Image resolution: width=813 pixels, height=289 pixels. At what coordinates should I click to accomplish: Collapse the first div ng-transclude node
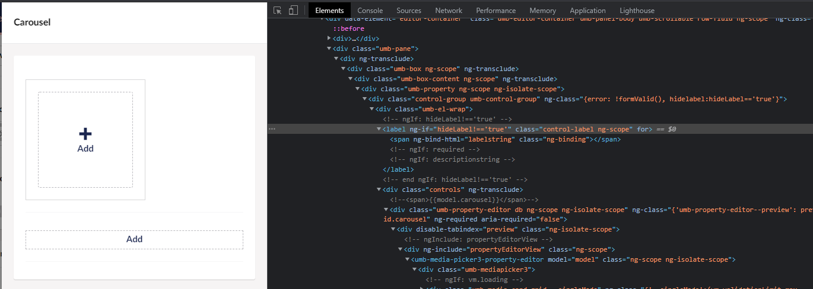[x=336, y=59]
